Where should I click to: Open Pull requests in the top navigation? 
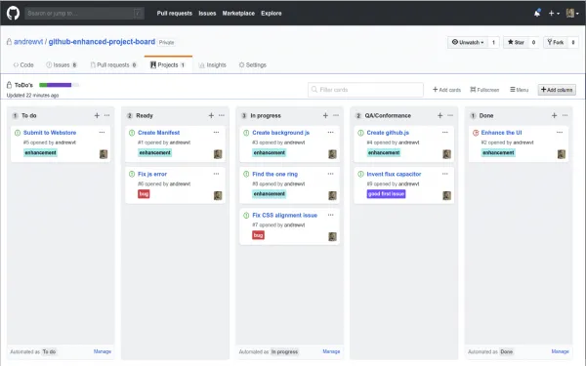click(175, 13)
